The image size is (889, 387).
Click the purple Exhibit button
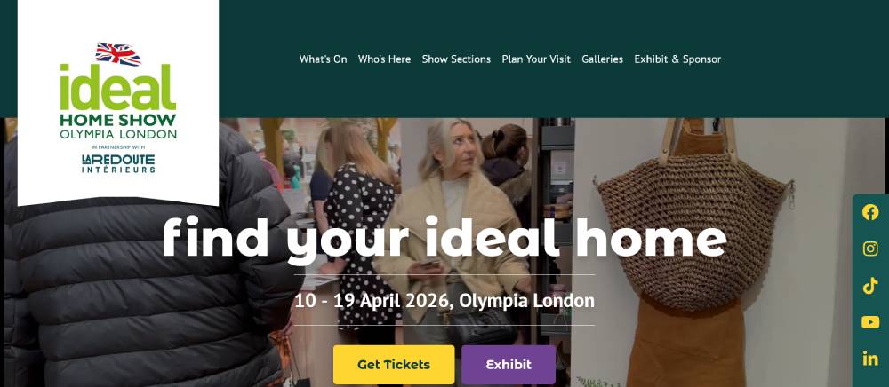coord(509,365)
